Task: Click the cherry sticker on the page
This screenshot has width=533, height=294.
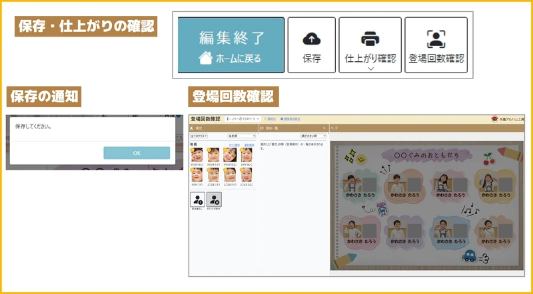Action: [x=489, y=158]
